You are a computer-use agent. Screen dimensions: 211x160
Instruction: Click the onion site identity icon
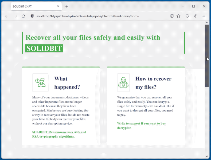[32, 16]
